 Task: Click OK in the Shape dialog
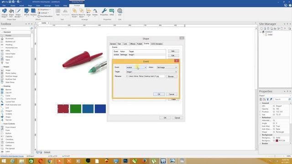(x=165, y=118)
